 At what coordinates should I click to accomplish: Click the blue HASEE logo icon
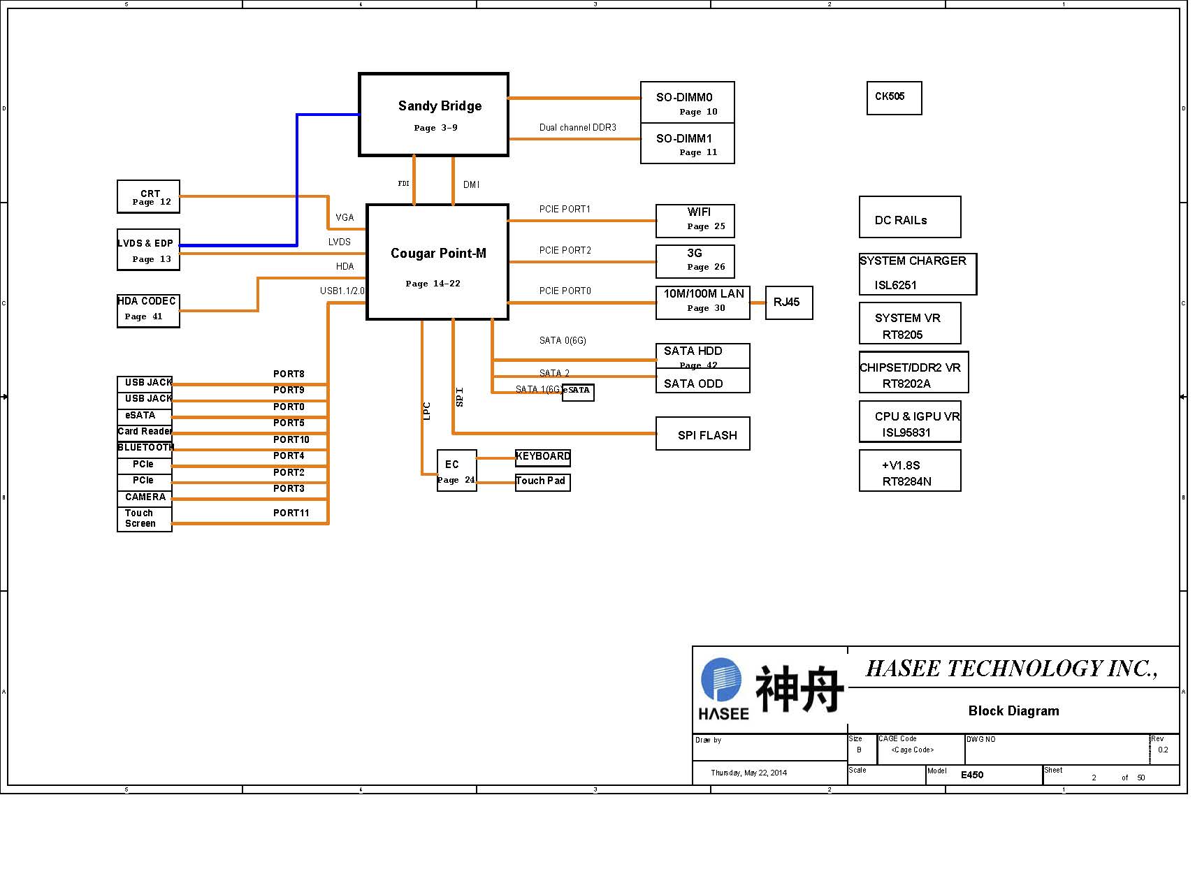tap(721, 679)
